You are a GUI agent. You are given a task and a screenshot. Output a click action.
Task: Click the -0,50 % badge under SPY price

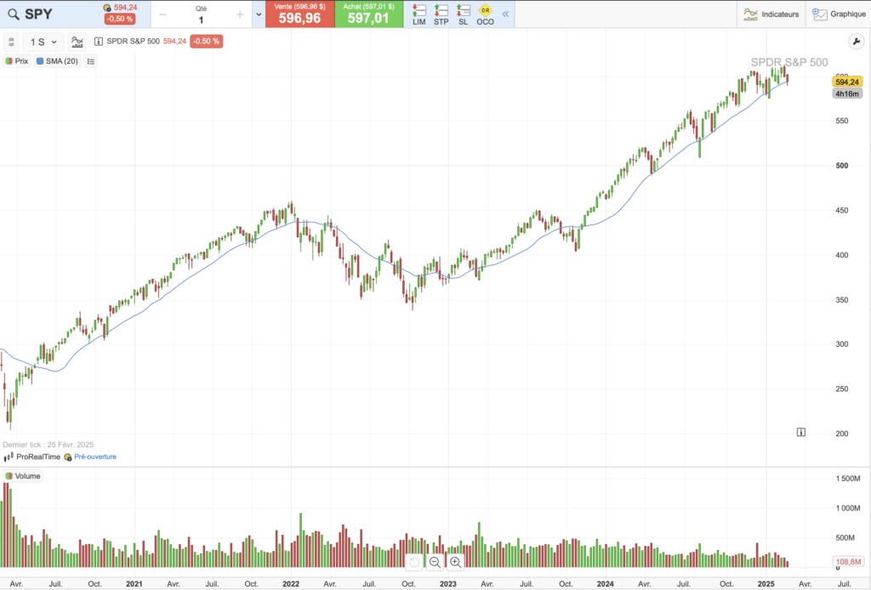[120, 19]
